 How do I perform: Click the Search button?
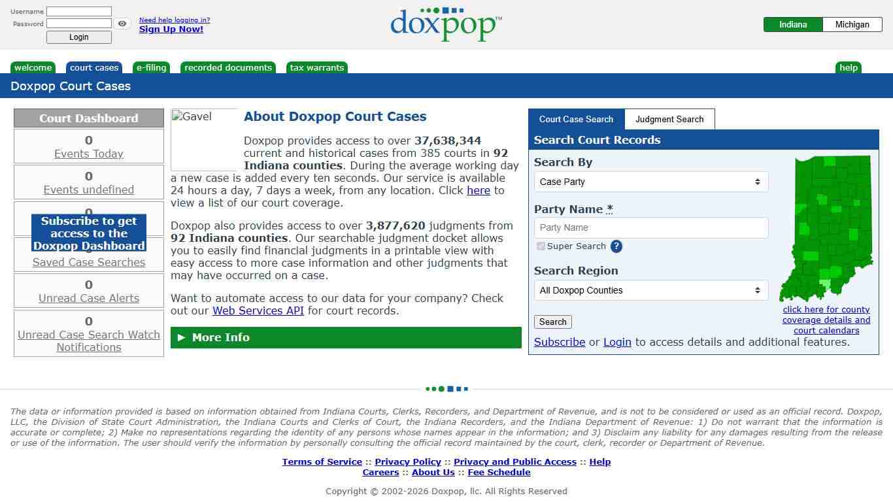click(552, 322)
